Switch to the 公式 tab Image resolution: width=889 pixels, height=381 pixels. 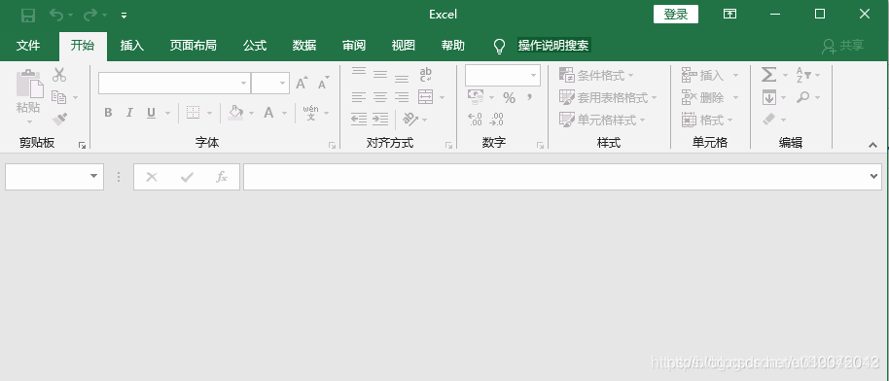(255, 46)
